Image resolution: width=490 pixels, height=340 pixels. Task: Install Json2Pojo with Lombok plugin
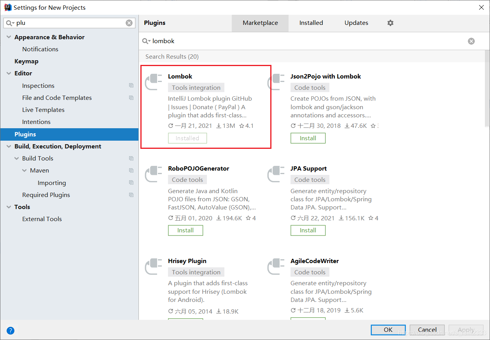click(x=308, y=138)
